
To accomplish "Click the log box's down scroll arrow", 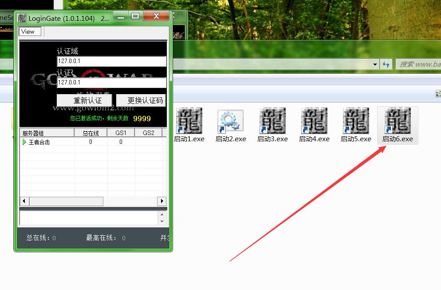I will coord(162,221).
